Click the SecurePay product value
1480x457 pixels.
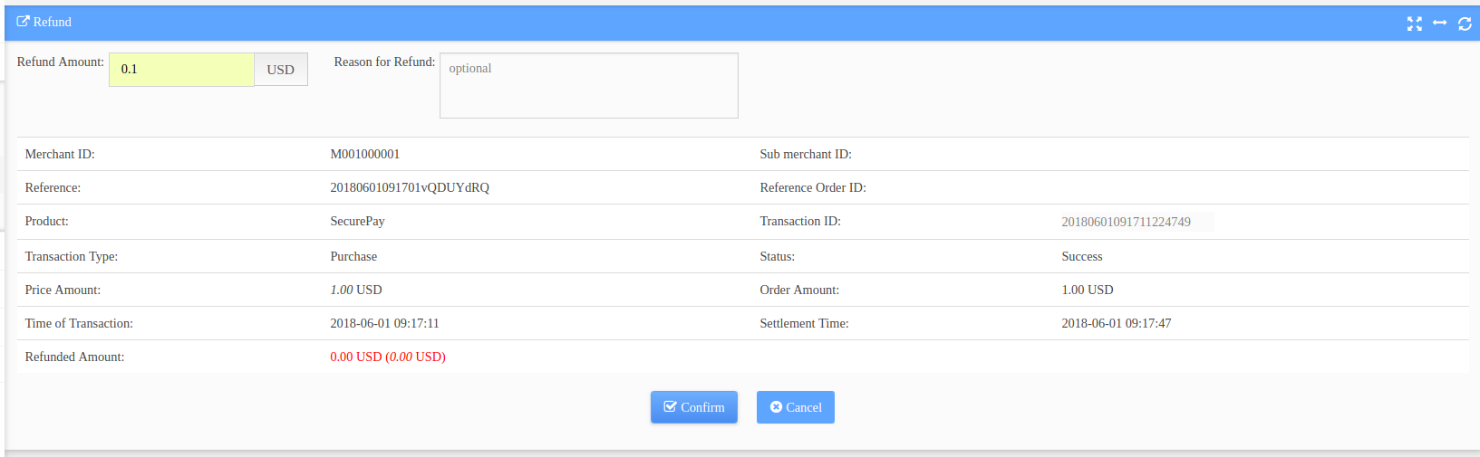point(357,221)
